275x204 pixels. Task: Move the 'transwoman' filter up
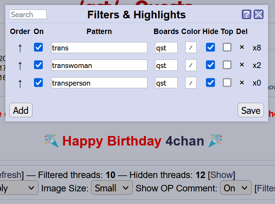pyautogui.click(x=20, y=65)
